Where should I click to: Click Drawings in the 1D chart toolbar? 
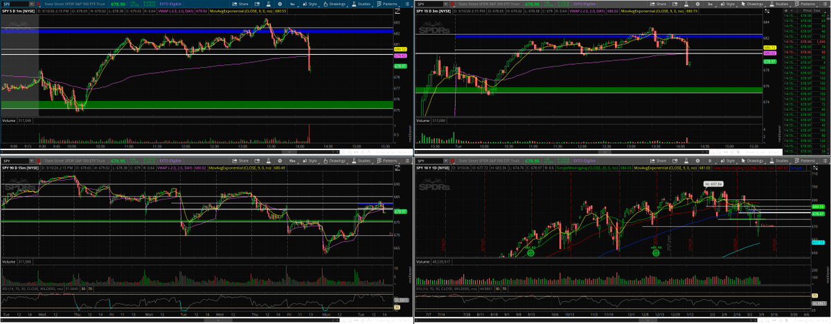[x=752, y=161]
